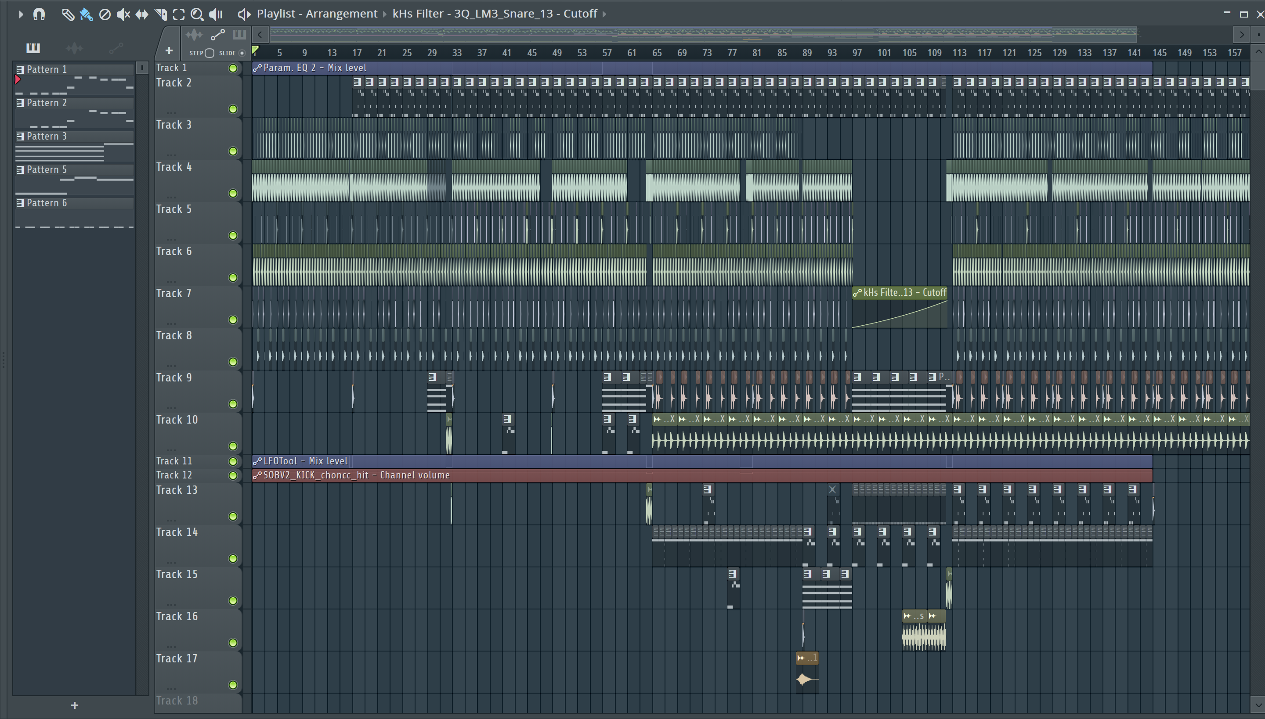The width and height of the screenshot is (1265, 719).
Task: Click bar 129 on the timeline ruler
Action: point(1059,53)
